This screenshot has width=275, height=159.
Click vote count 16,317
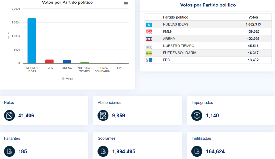point(253,53)
